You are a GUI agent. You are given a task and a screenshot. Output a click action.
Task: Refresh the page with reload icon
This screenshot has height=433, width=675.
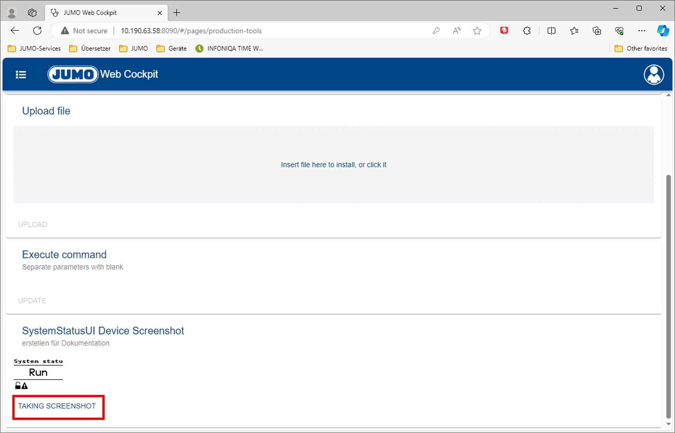[x=37, y=31]
